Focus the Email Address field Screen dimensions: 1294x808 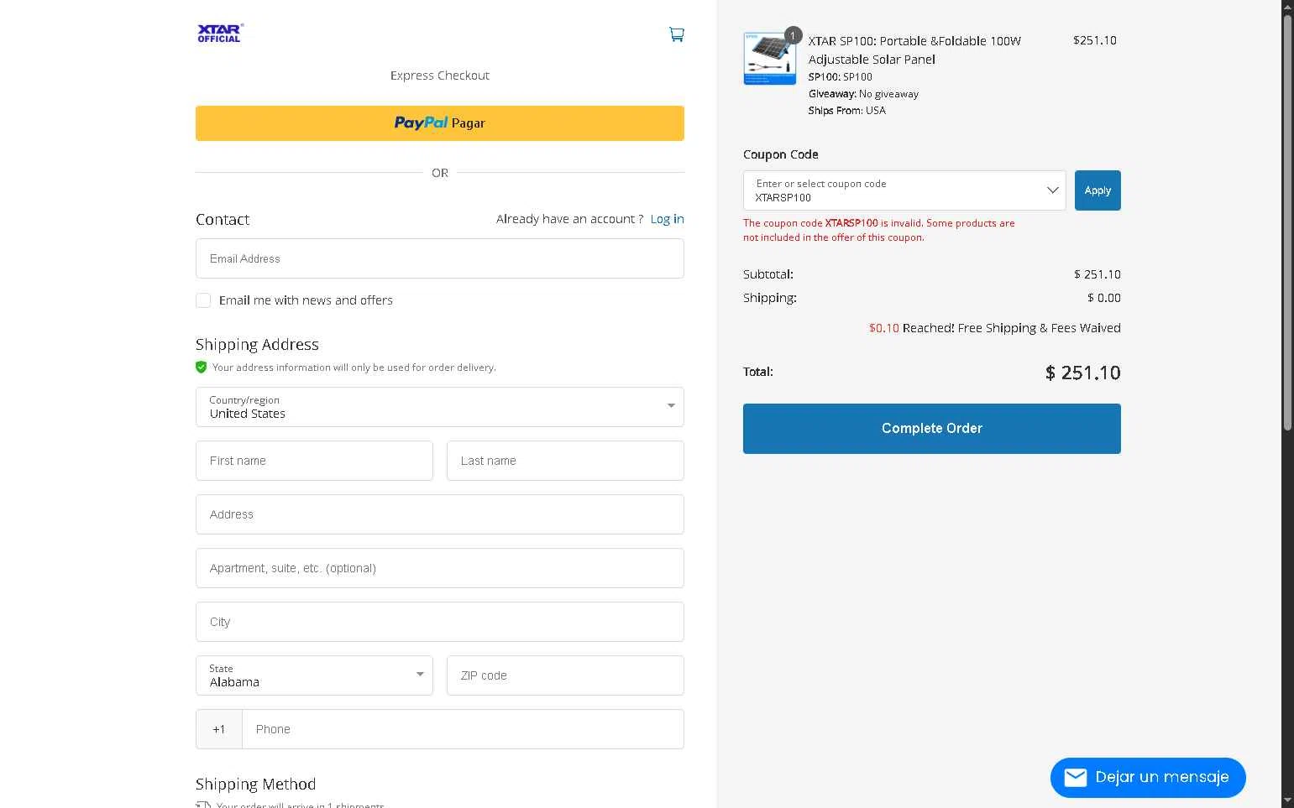click(x=440, y=258)
